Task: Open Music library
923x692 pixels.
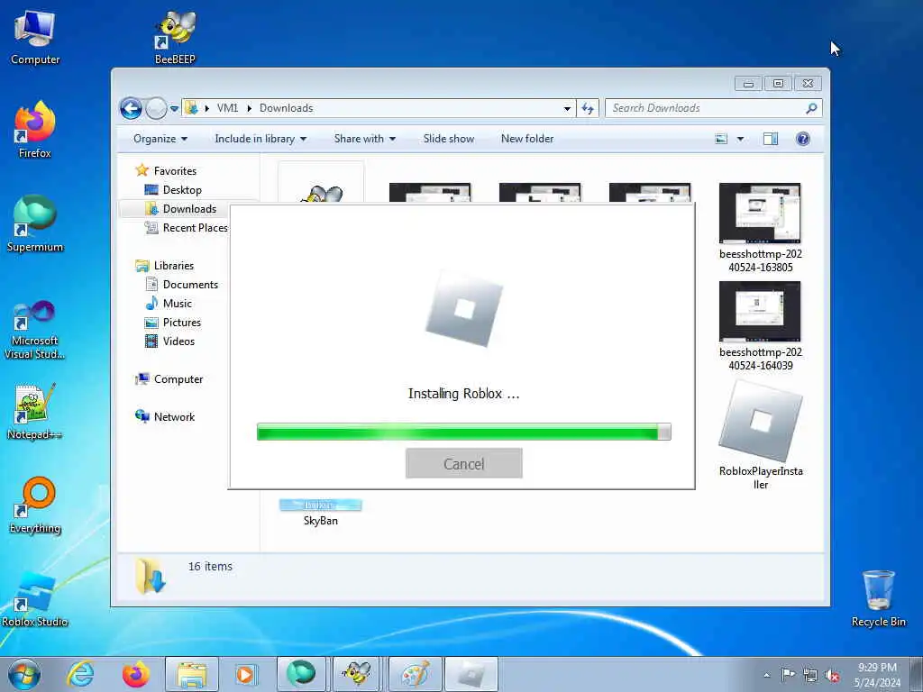Action: tap(178, 304)
